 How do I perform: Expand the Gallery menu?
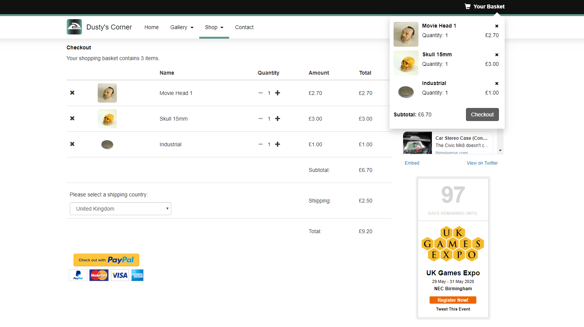(x=182, y=27)
